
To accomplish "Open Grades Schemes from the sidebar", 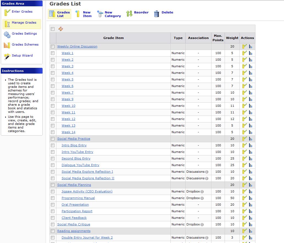I will [x=25, y=44].
